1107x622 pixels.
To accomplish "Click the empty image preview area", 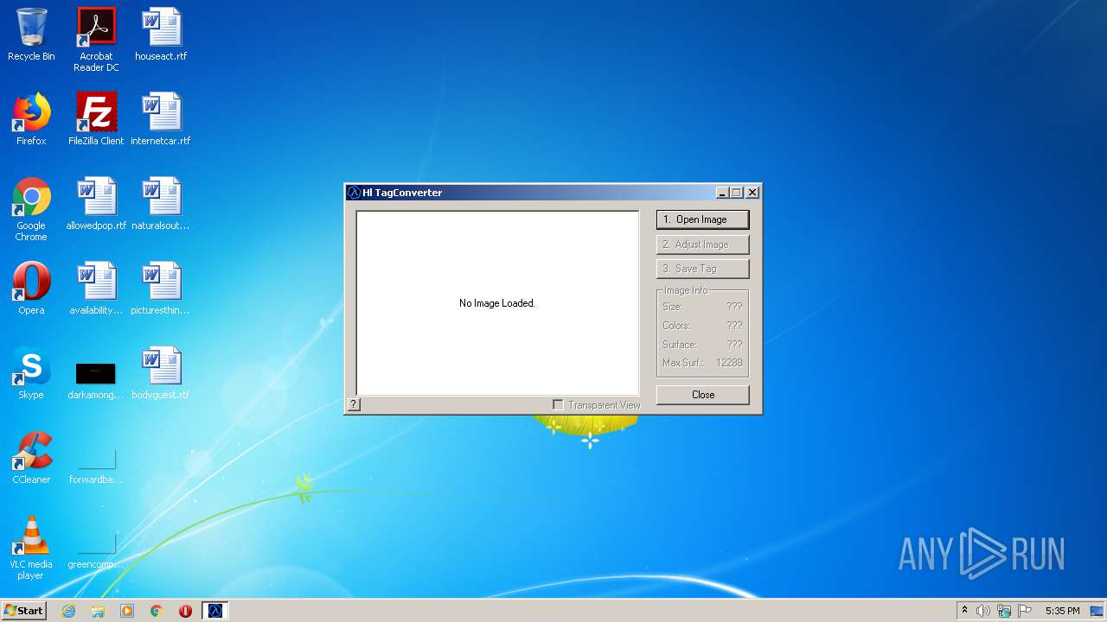I will pos(497,303).
